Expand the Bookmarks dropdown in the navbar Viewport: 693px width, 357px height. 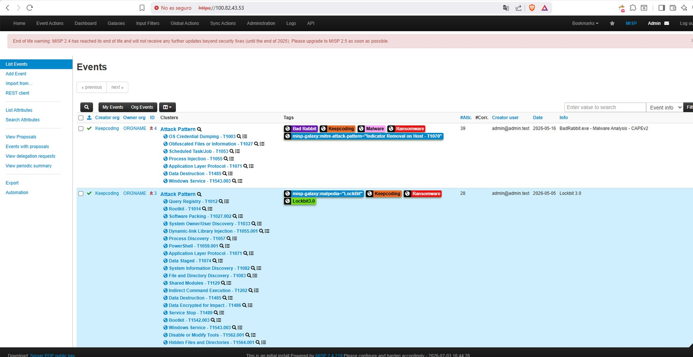(x=585, y=23)
